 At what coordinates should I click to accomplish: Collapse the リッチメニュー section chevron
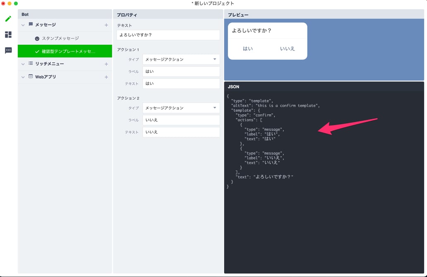23,64
